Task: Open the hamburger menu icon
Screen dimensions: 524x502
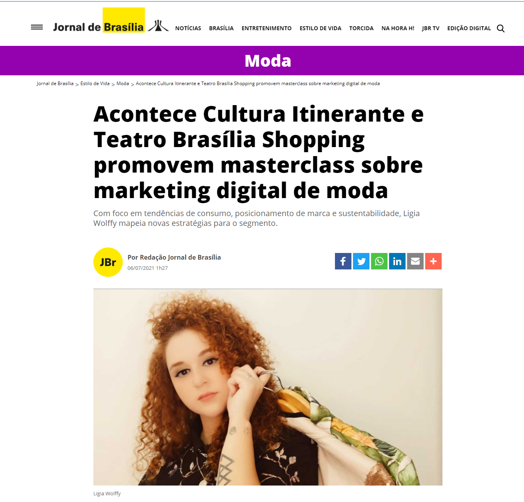Action: click(37, 27)
